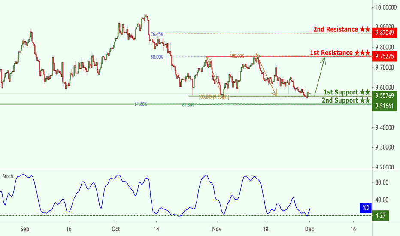Click the 100.00%(9.55641) projection label
The image size is (400, 236).
tap(214, 97)
